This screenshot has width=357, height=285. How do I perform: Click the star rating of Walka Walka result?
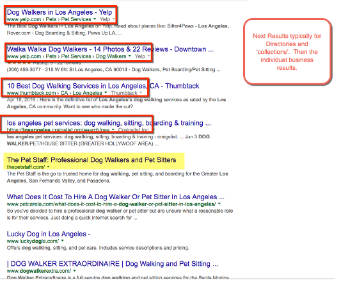[19, 63]
